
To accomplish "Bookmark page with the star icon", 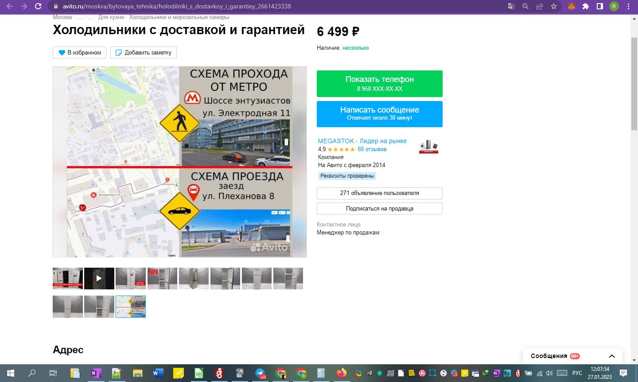I will point(553,6).
